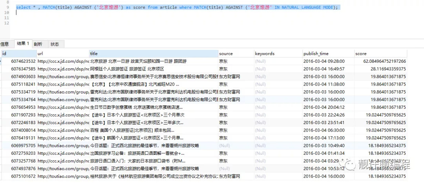Switch to the 信息 tab

pyautogui.click(x=5, y=44)
